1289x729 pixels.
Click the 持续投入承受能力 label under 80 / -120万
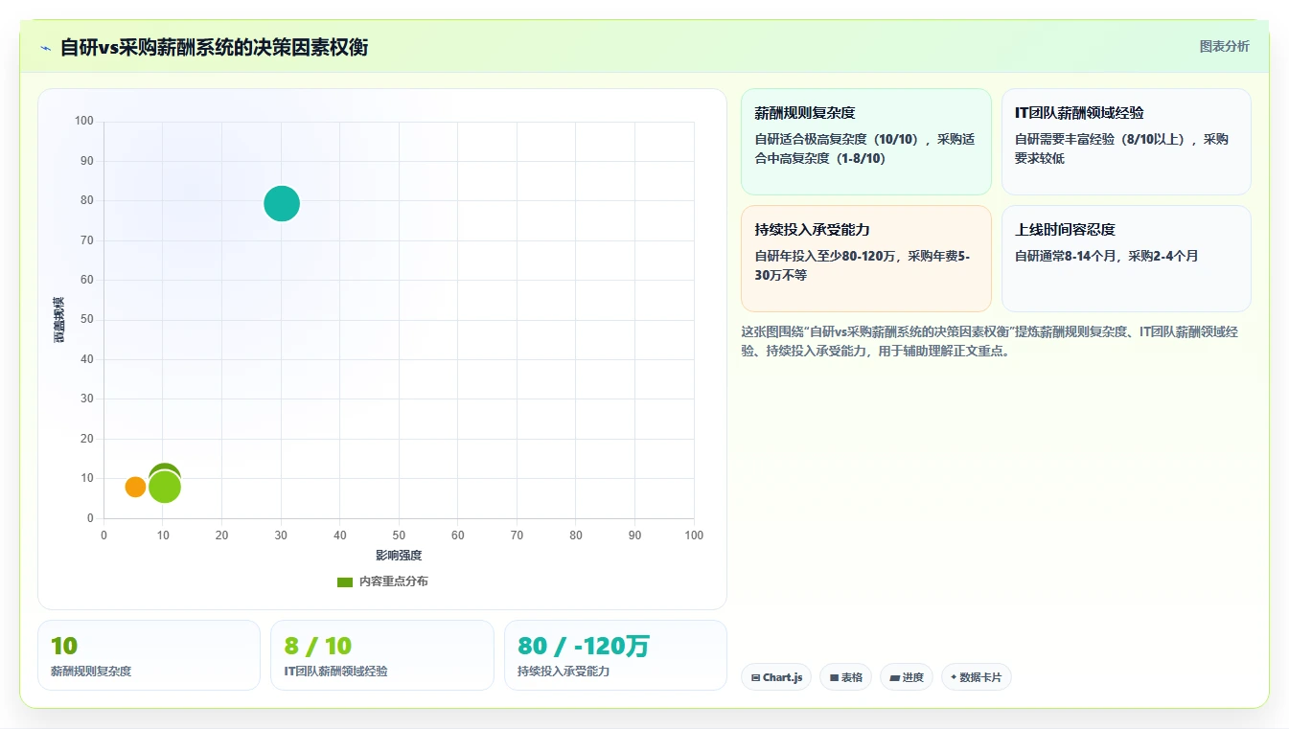(564, 672)
